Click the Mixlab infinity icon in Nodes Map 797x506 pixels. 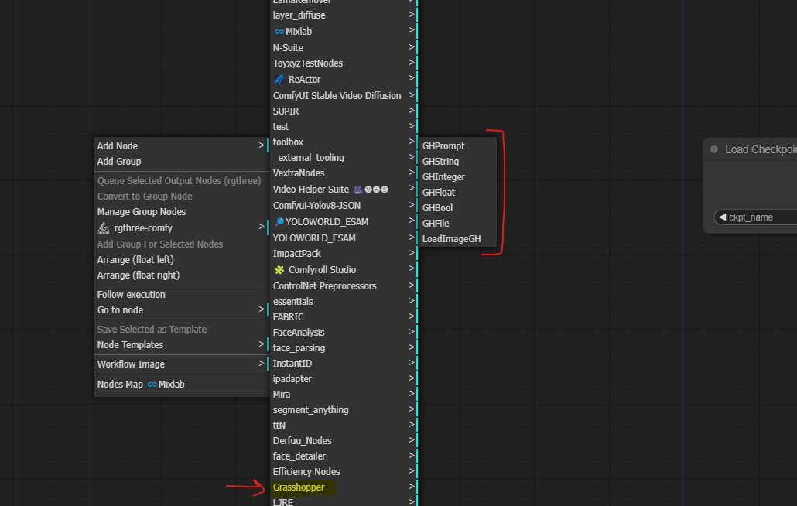click(152, 385)
